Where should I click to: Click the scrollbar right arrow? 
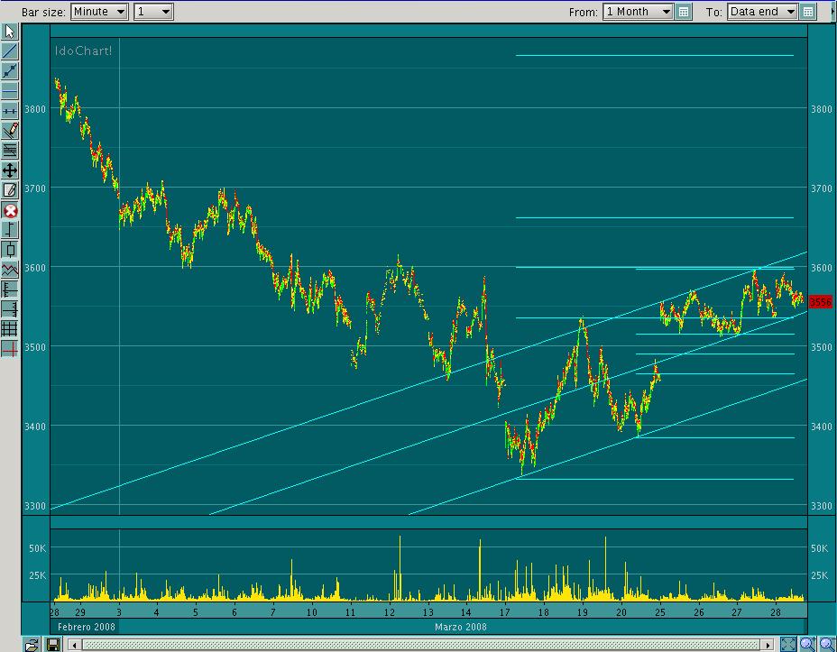[768, 644]
